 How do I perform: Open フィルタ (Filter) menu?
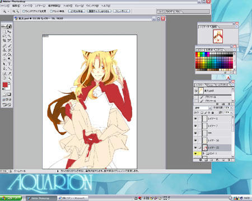pyautogui.click(x=68, y=6)
